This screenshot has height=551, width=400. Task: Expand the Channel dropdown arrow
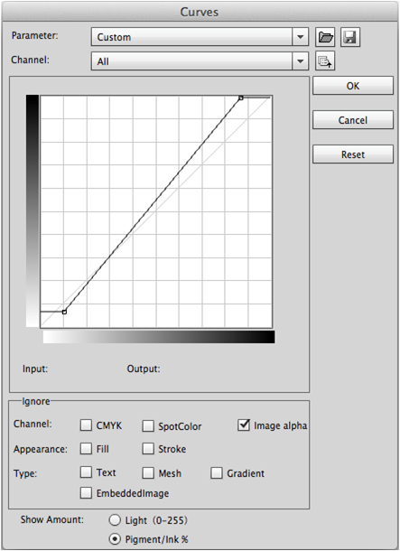[301, 61]
